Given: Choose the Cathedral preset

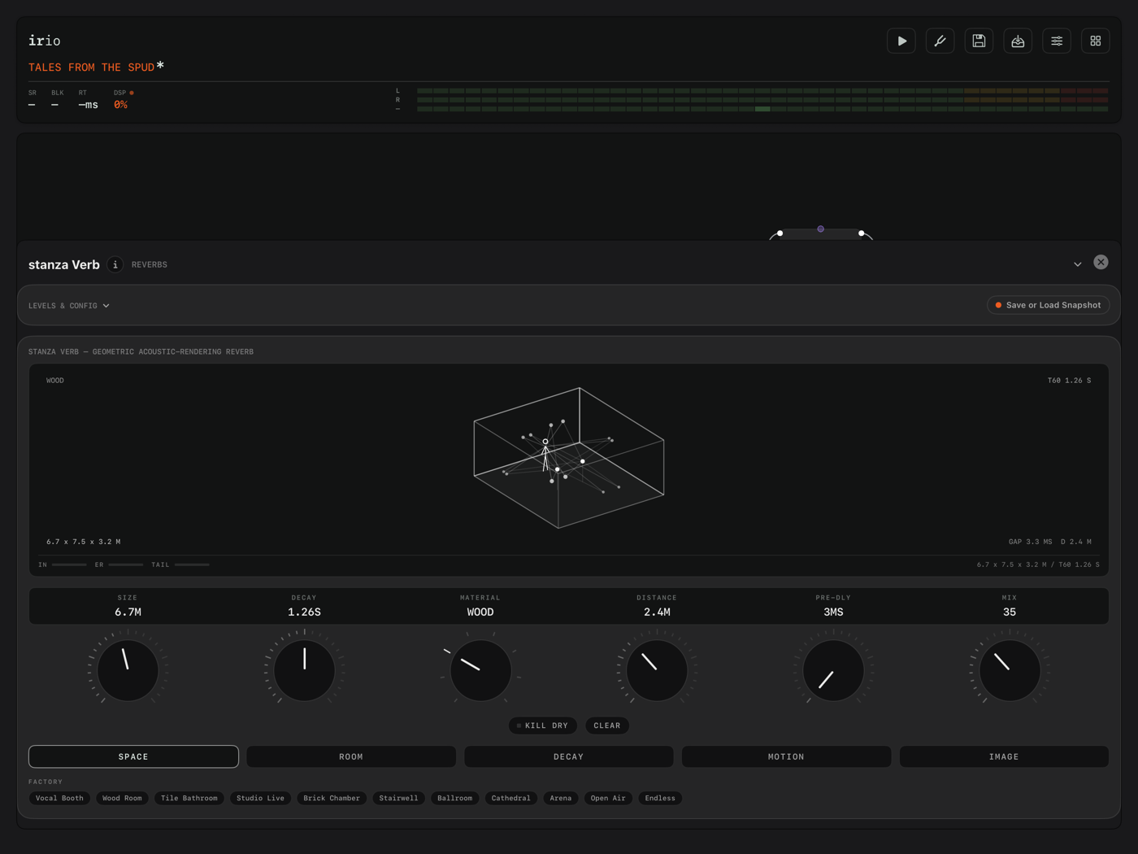Looking at the screenshot, I should click(x=510, y=798).
